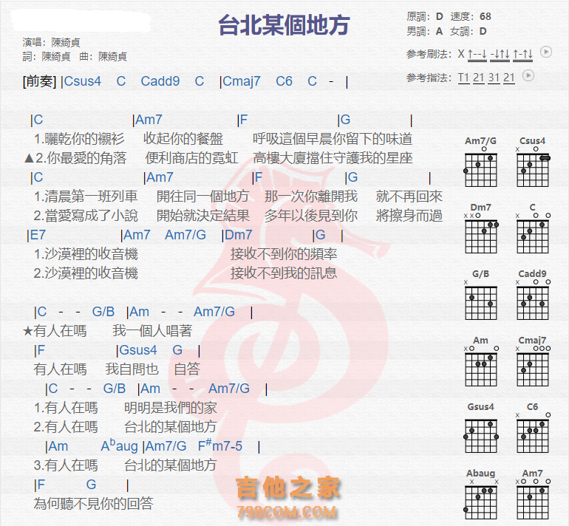
Task: Open the Abaug chord diagram
Action: click(x=480, y=494)
